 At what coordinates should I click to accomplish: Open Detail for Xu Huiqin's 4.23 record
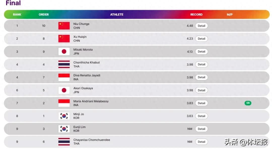pos(201,39)
